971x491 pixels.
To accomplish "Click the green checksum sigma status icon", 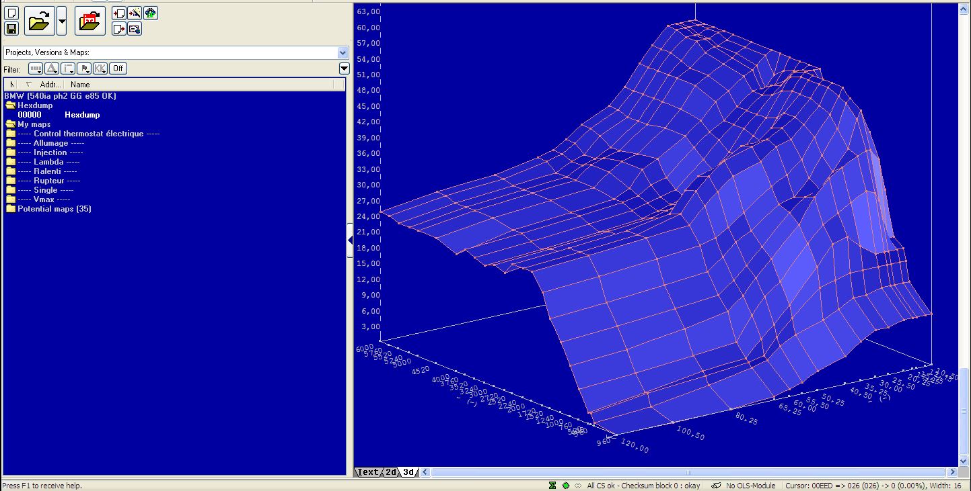I will [552, 486].
